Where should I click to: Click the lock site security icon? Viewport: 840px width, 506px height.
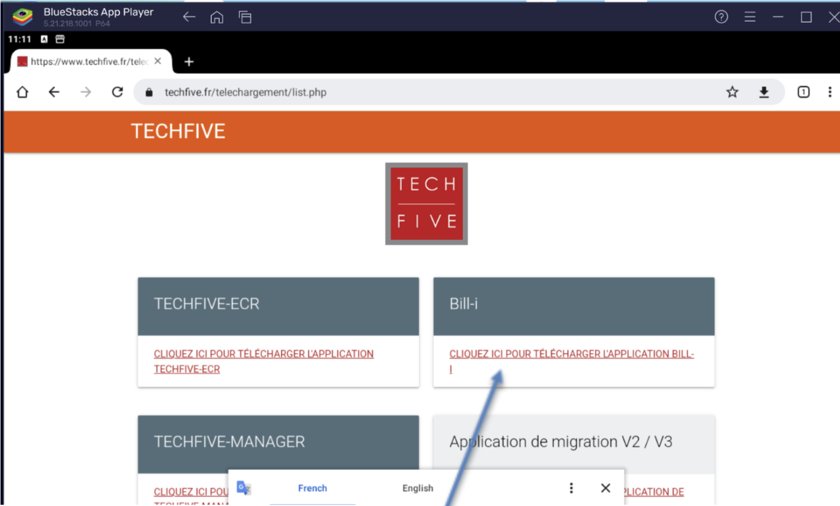(x=149, y=92)
